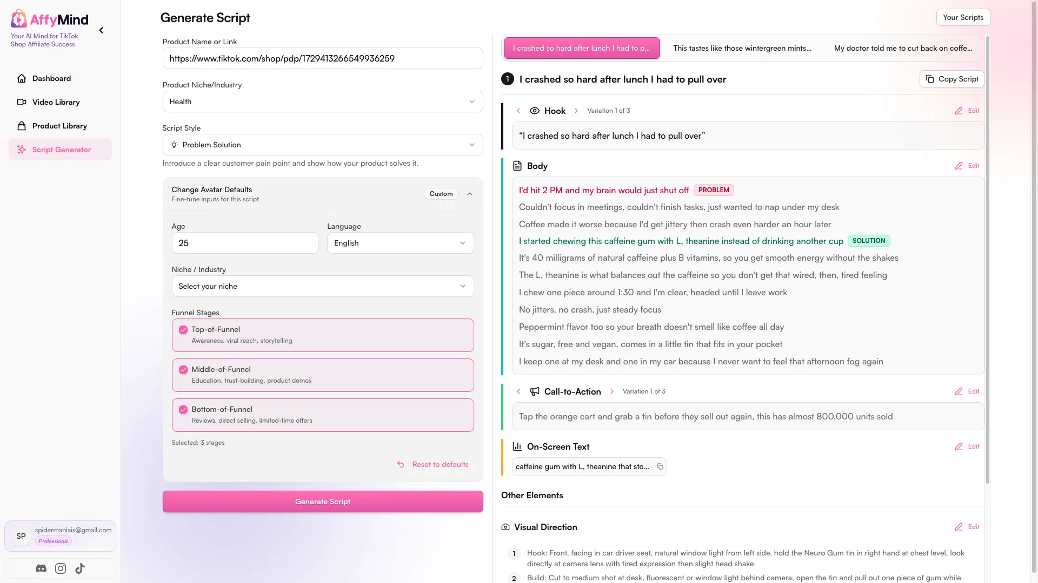Screen dimensions: 1038x583
Task: Open the Product Niche/Industry Health dropdown
Action: (323, 101)
